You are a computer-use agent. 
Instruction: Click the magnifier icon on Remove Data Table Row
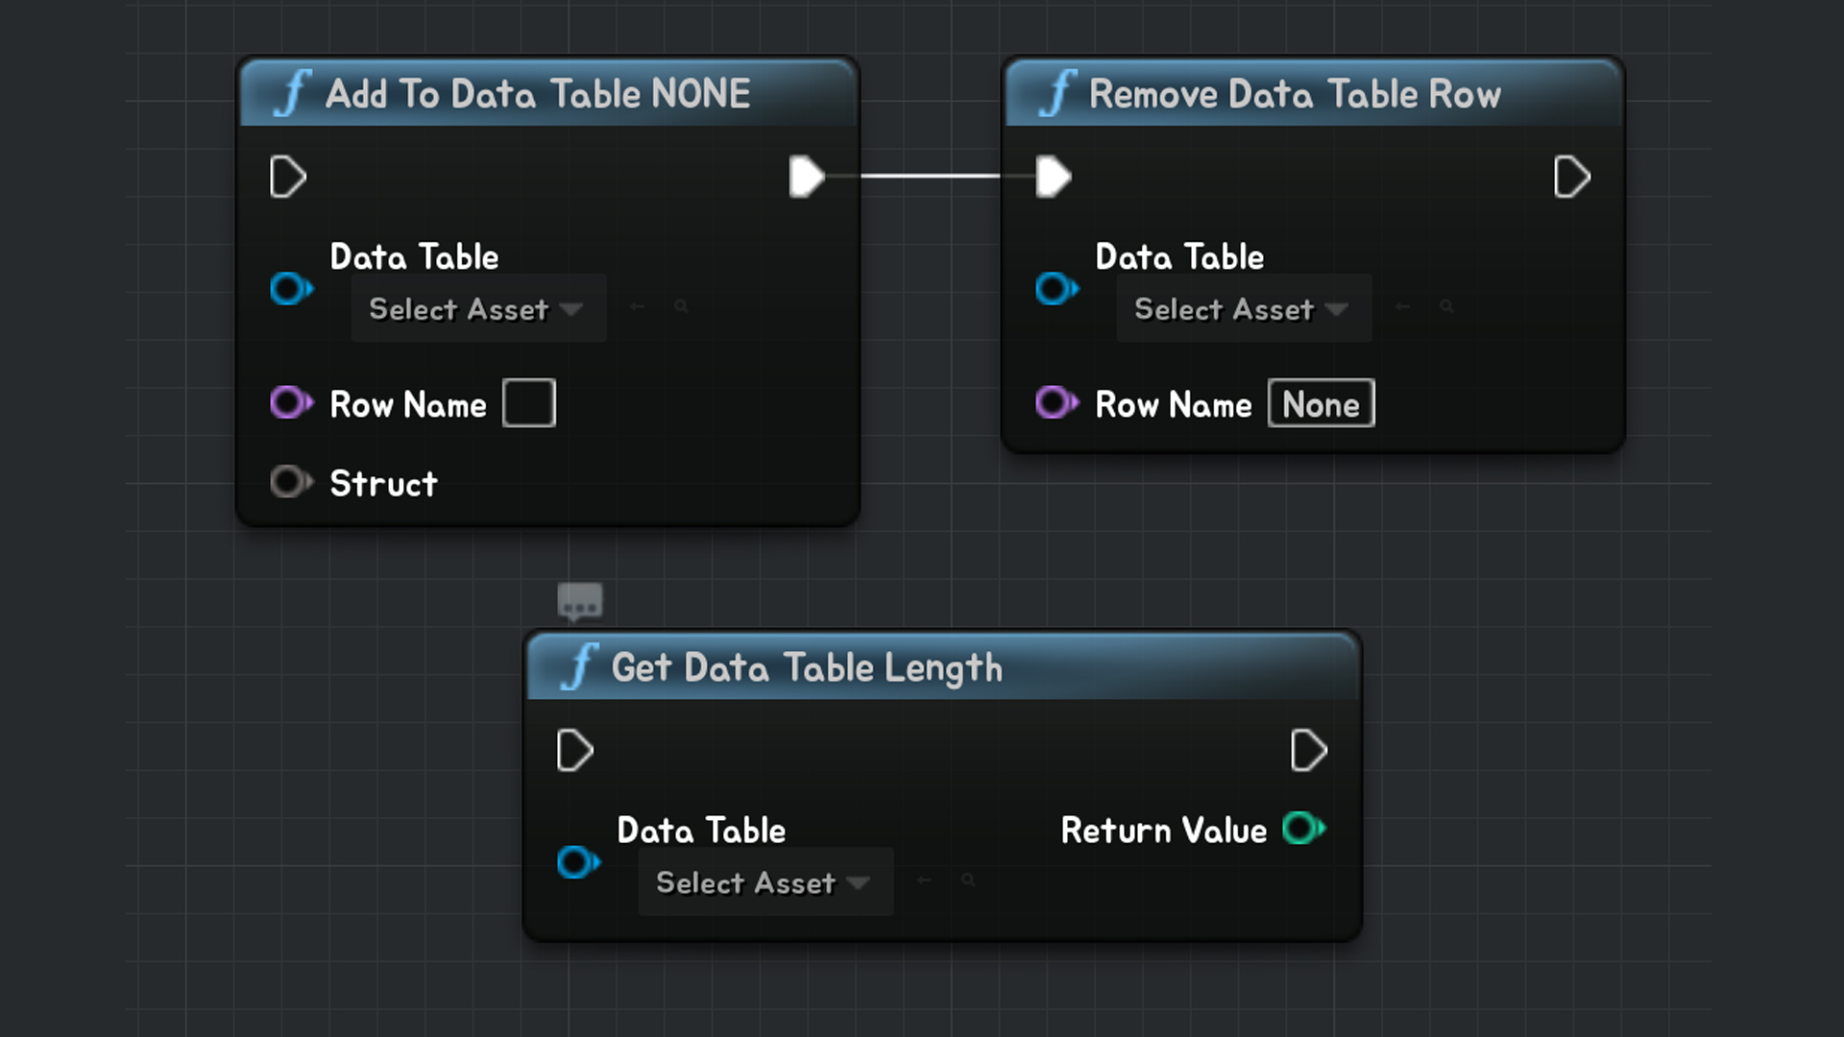point(1446,306)
